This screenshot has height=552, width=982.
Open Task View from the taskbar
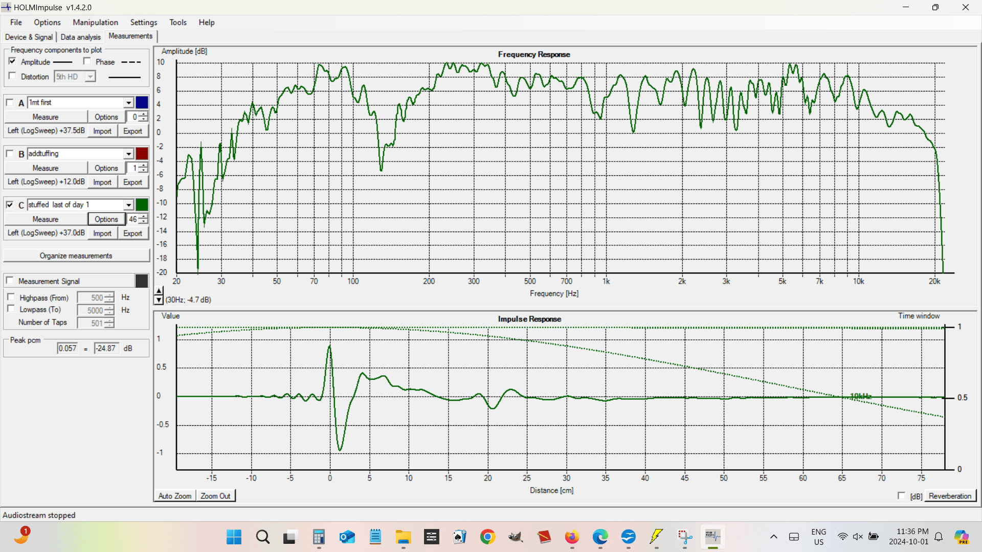(290, 537)
